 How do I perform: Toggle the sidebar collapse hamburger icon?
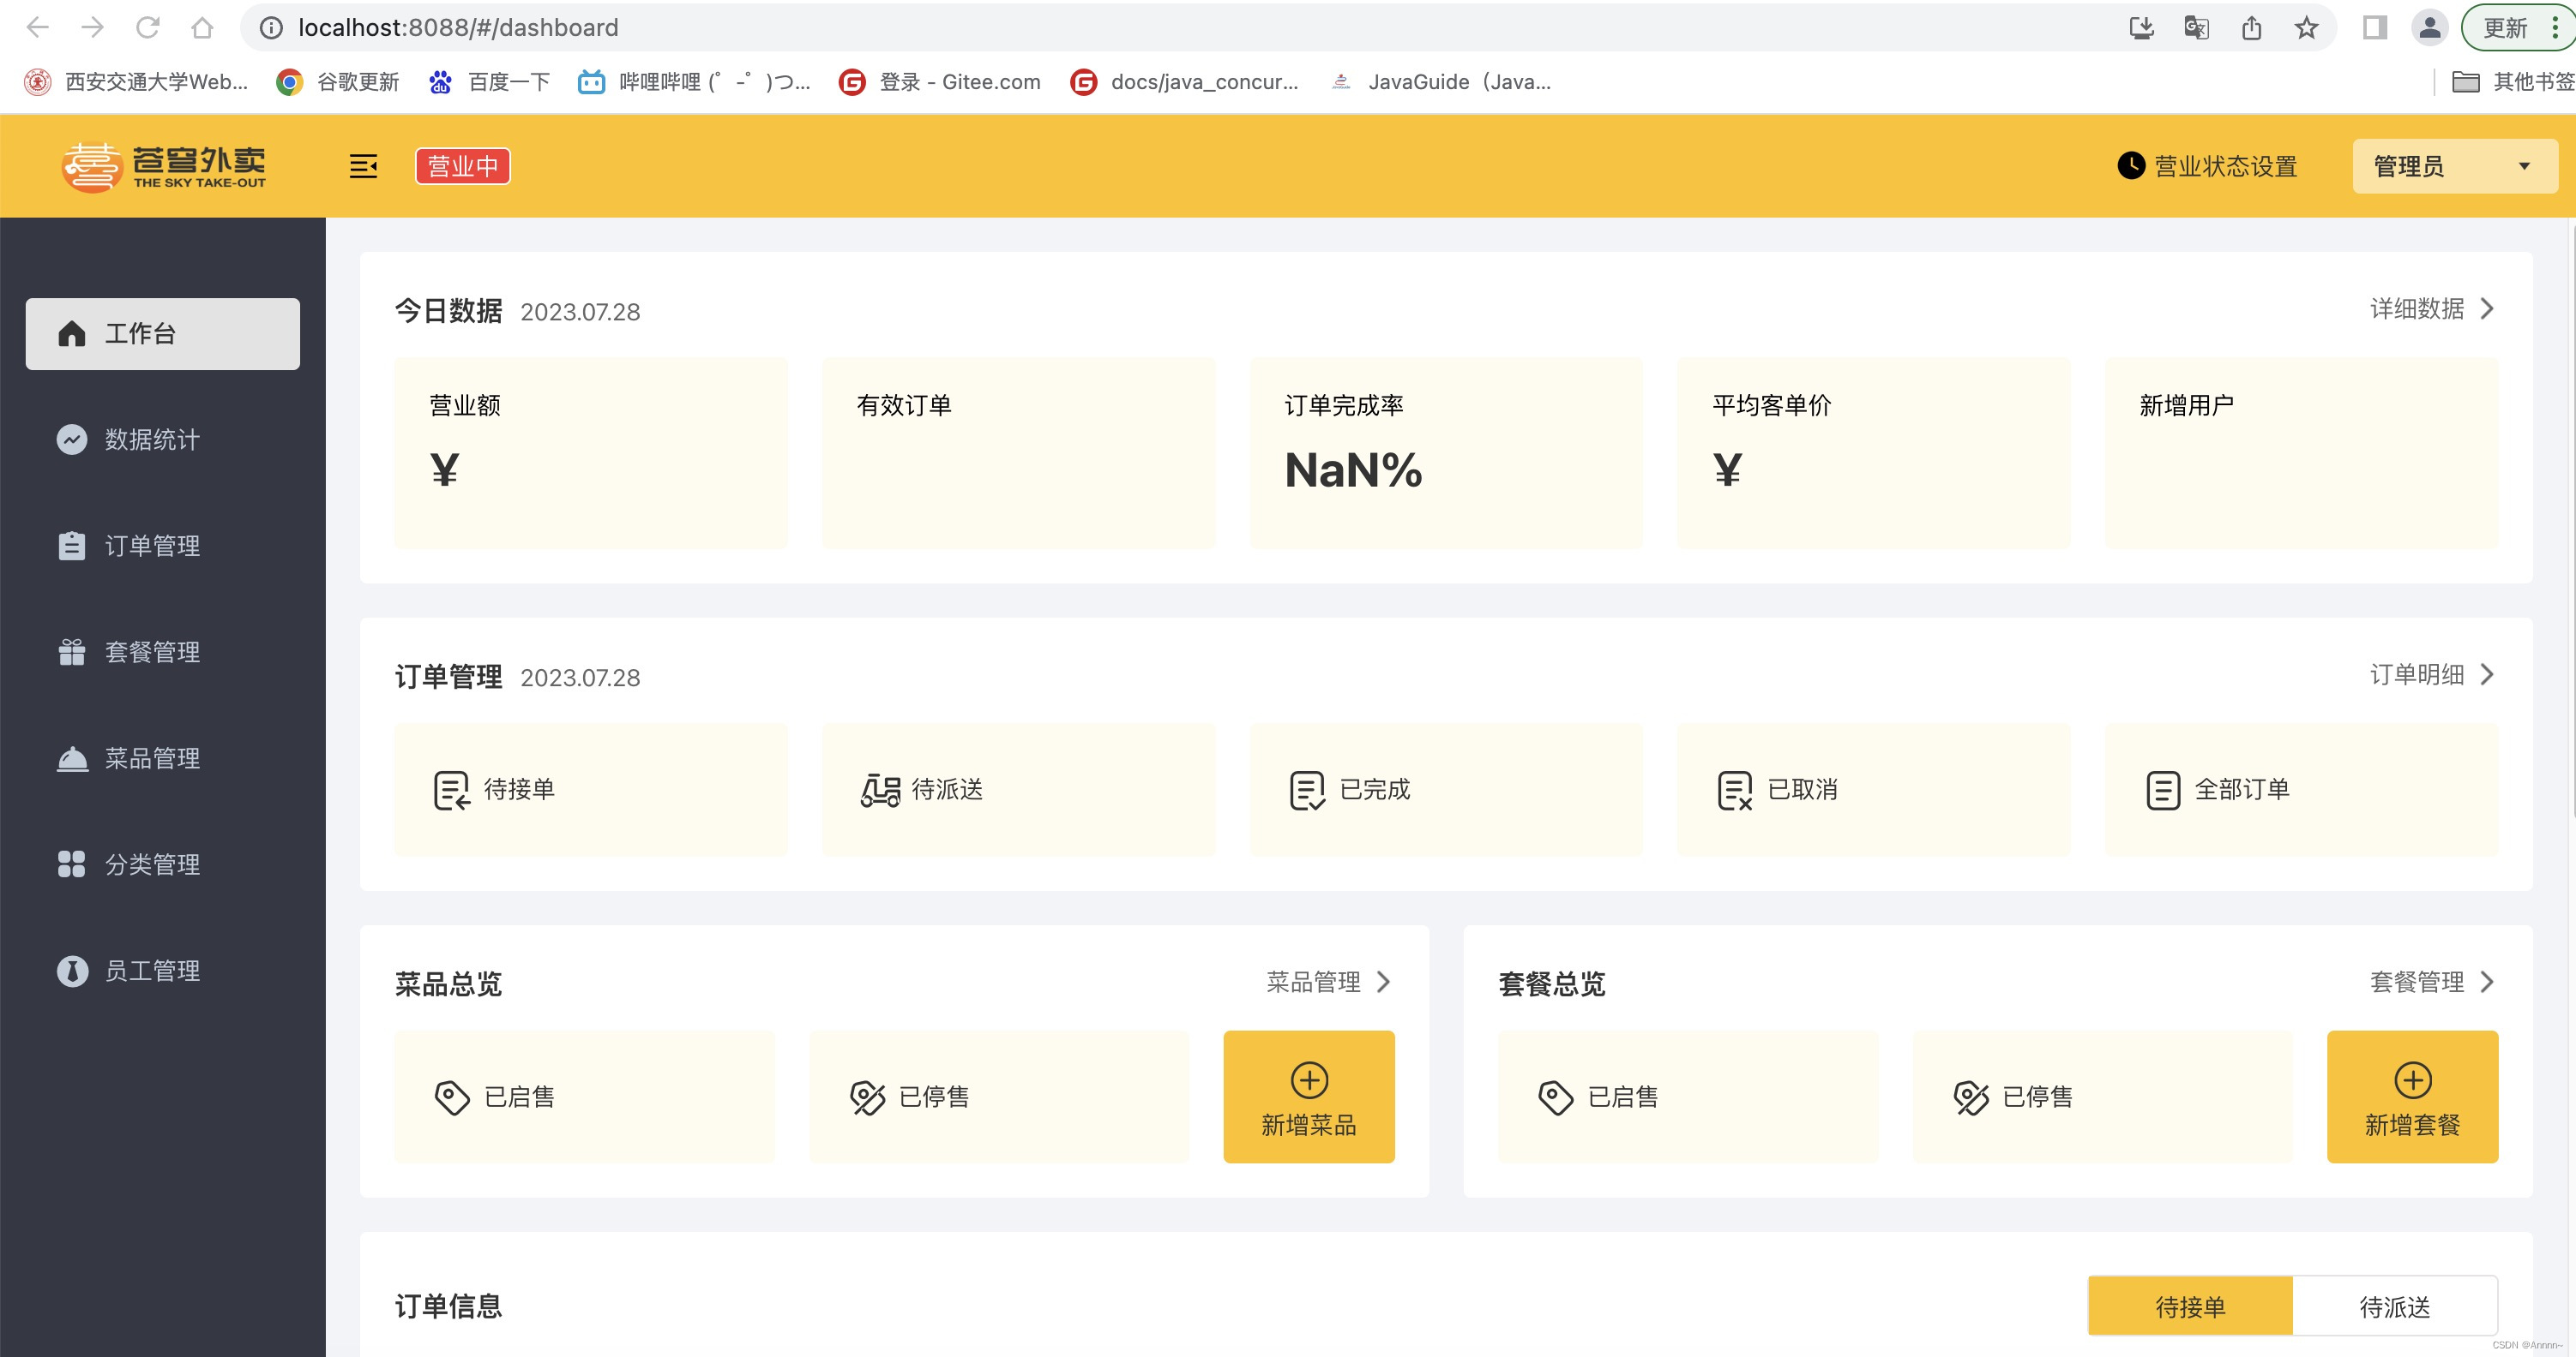pyautogui.click(x=363, y=166)
